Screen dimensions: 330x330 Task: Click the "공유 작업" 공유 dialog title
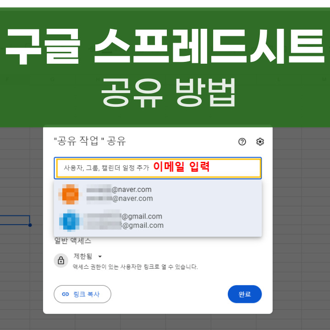pos(90,141)
